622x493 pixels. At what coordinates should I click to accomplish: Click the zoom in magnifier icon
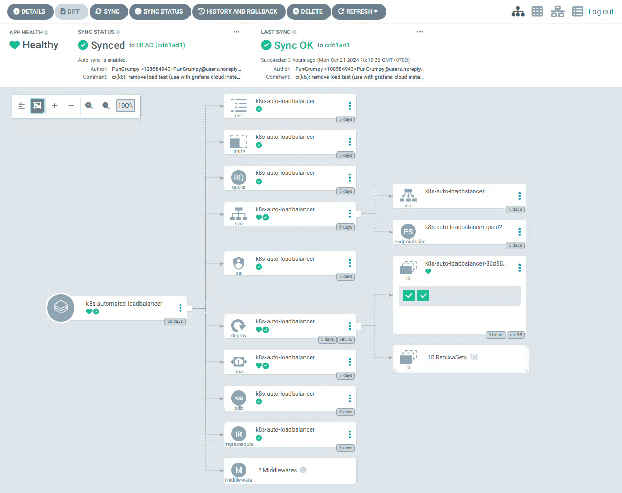point(89,106)
